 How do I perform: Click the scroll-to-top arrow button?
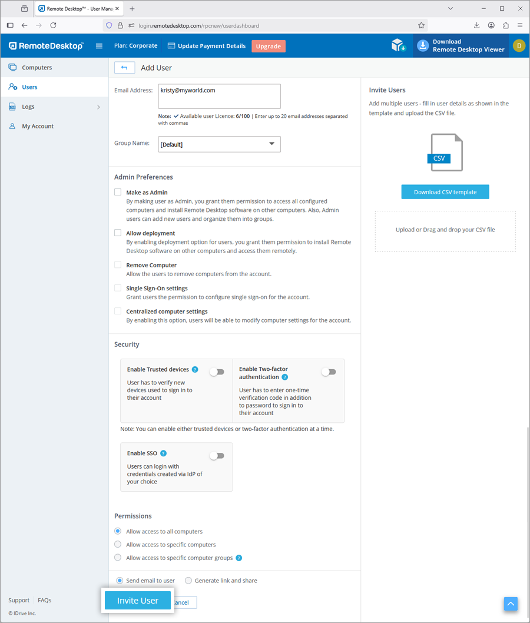[x=511, y=604]
